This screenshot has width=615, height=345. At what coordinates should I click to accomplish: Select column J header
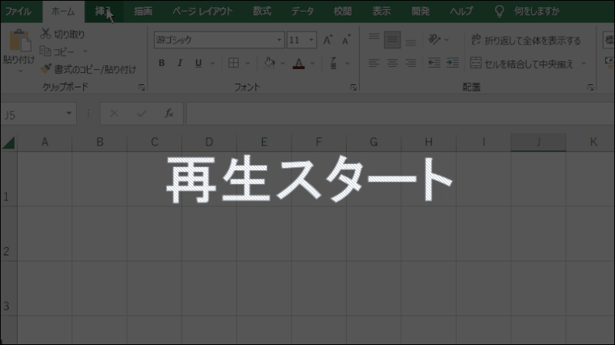(x=538, y=142)
